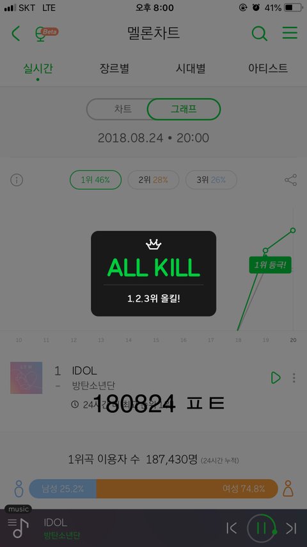Viewport: 307px width, 547px height.
Task: Open the search magnifier icon
Action: point(259,33)
